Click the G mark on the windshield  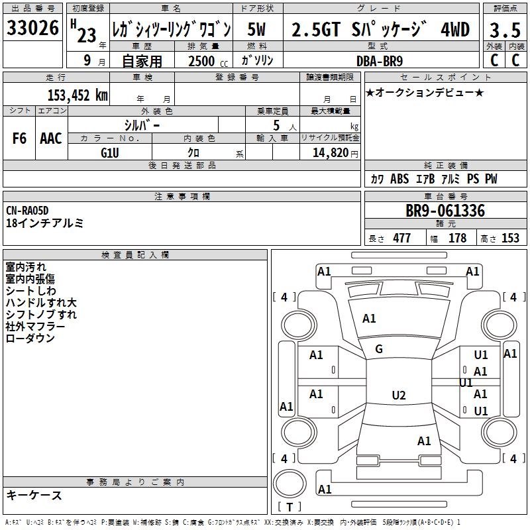pyautogui.click(x=379, y=349)
